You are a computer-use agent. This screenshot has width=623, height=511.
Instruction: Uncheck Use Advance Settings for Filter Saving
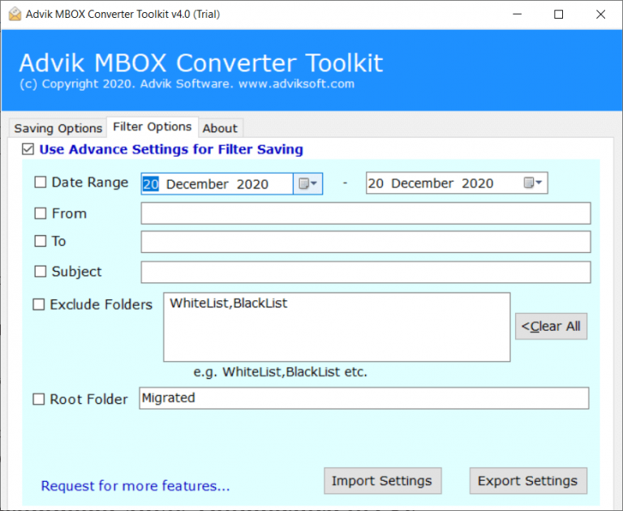tap(28, 149)
